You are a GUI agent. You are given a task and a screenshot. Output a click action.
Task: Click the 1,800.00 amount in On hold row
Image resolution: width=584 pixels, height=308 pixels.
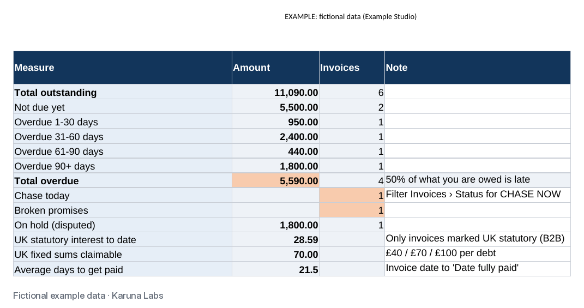tap(275, 225)
